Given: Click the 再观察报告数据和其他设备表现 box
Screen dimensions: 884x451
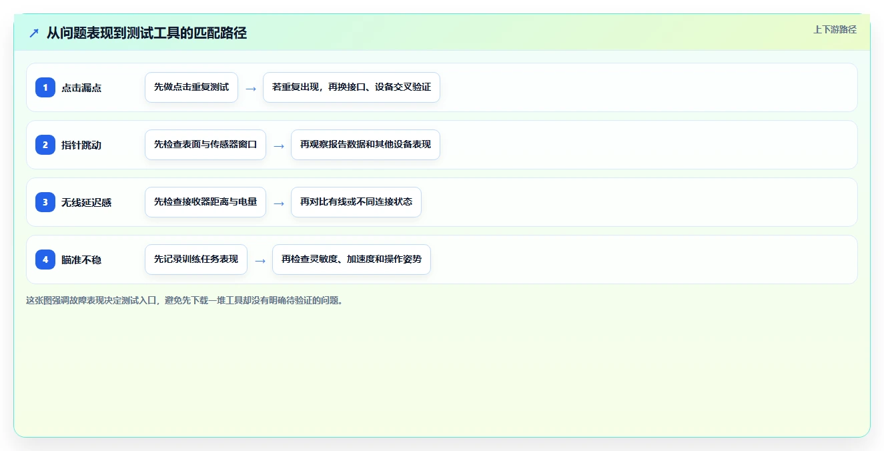Looking at the screenshot, I should coord(366,145).
